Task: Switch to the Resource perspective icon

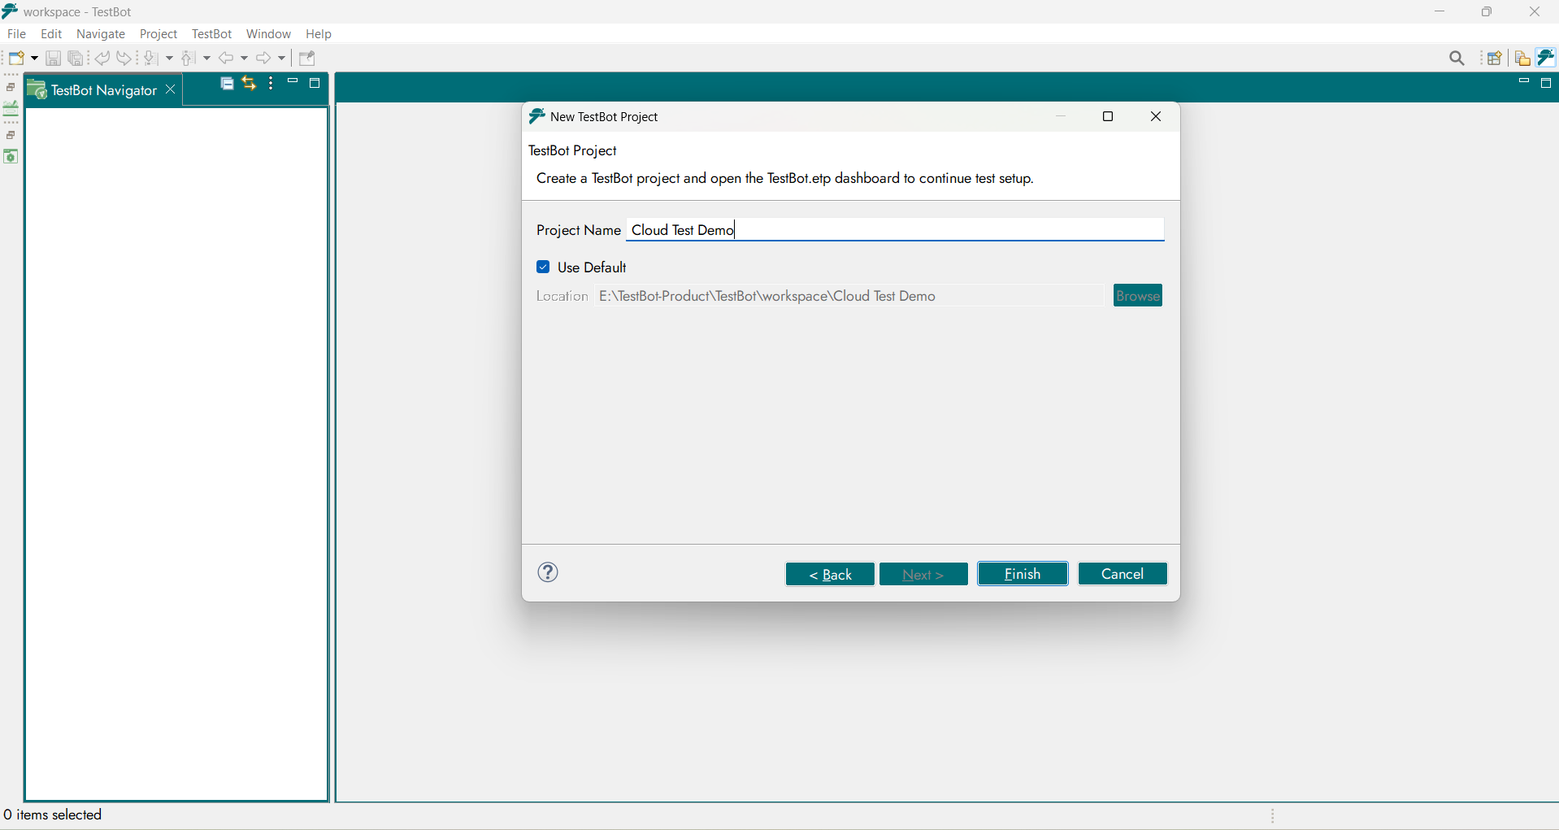Action: pyautogui.click(x=1522, y=59)
